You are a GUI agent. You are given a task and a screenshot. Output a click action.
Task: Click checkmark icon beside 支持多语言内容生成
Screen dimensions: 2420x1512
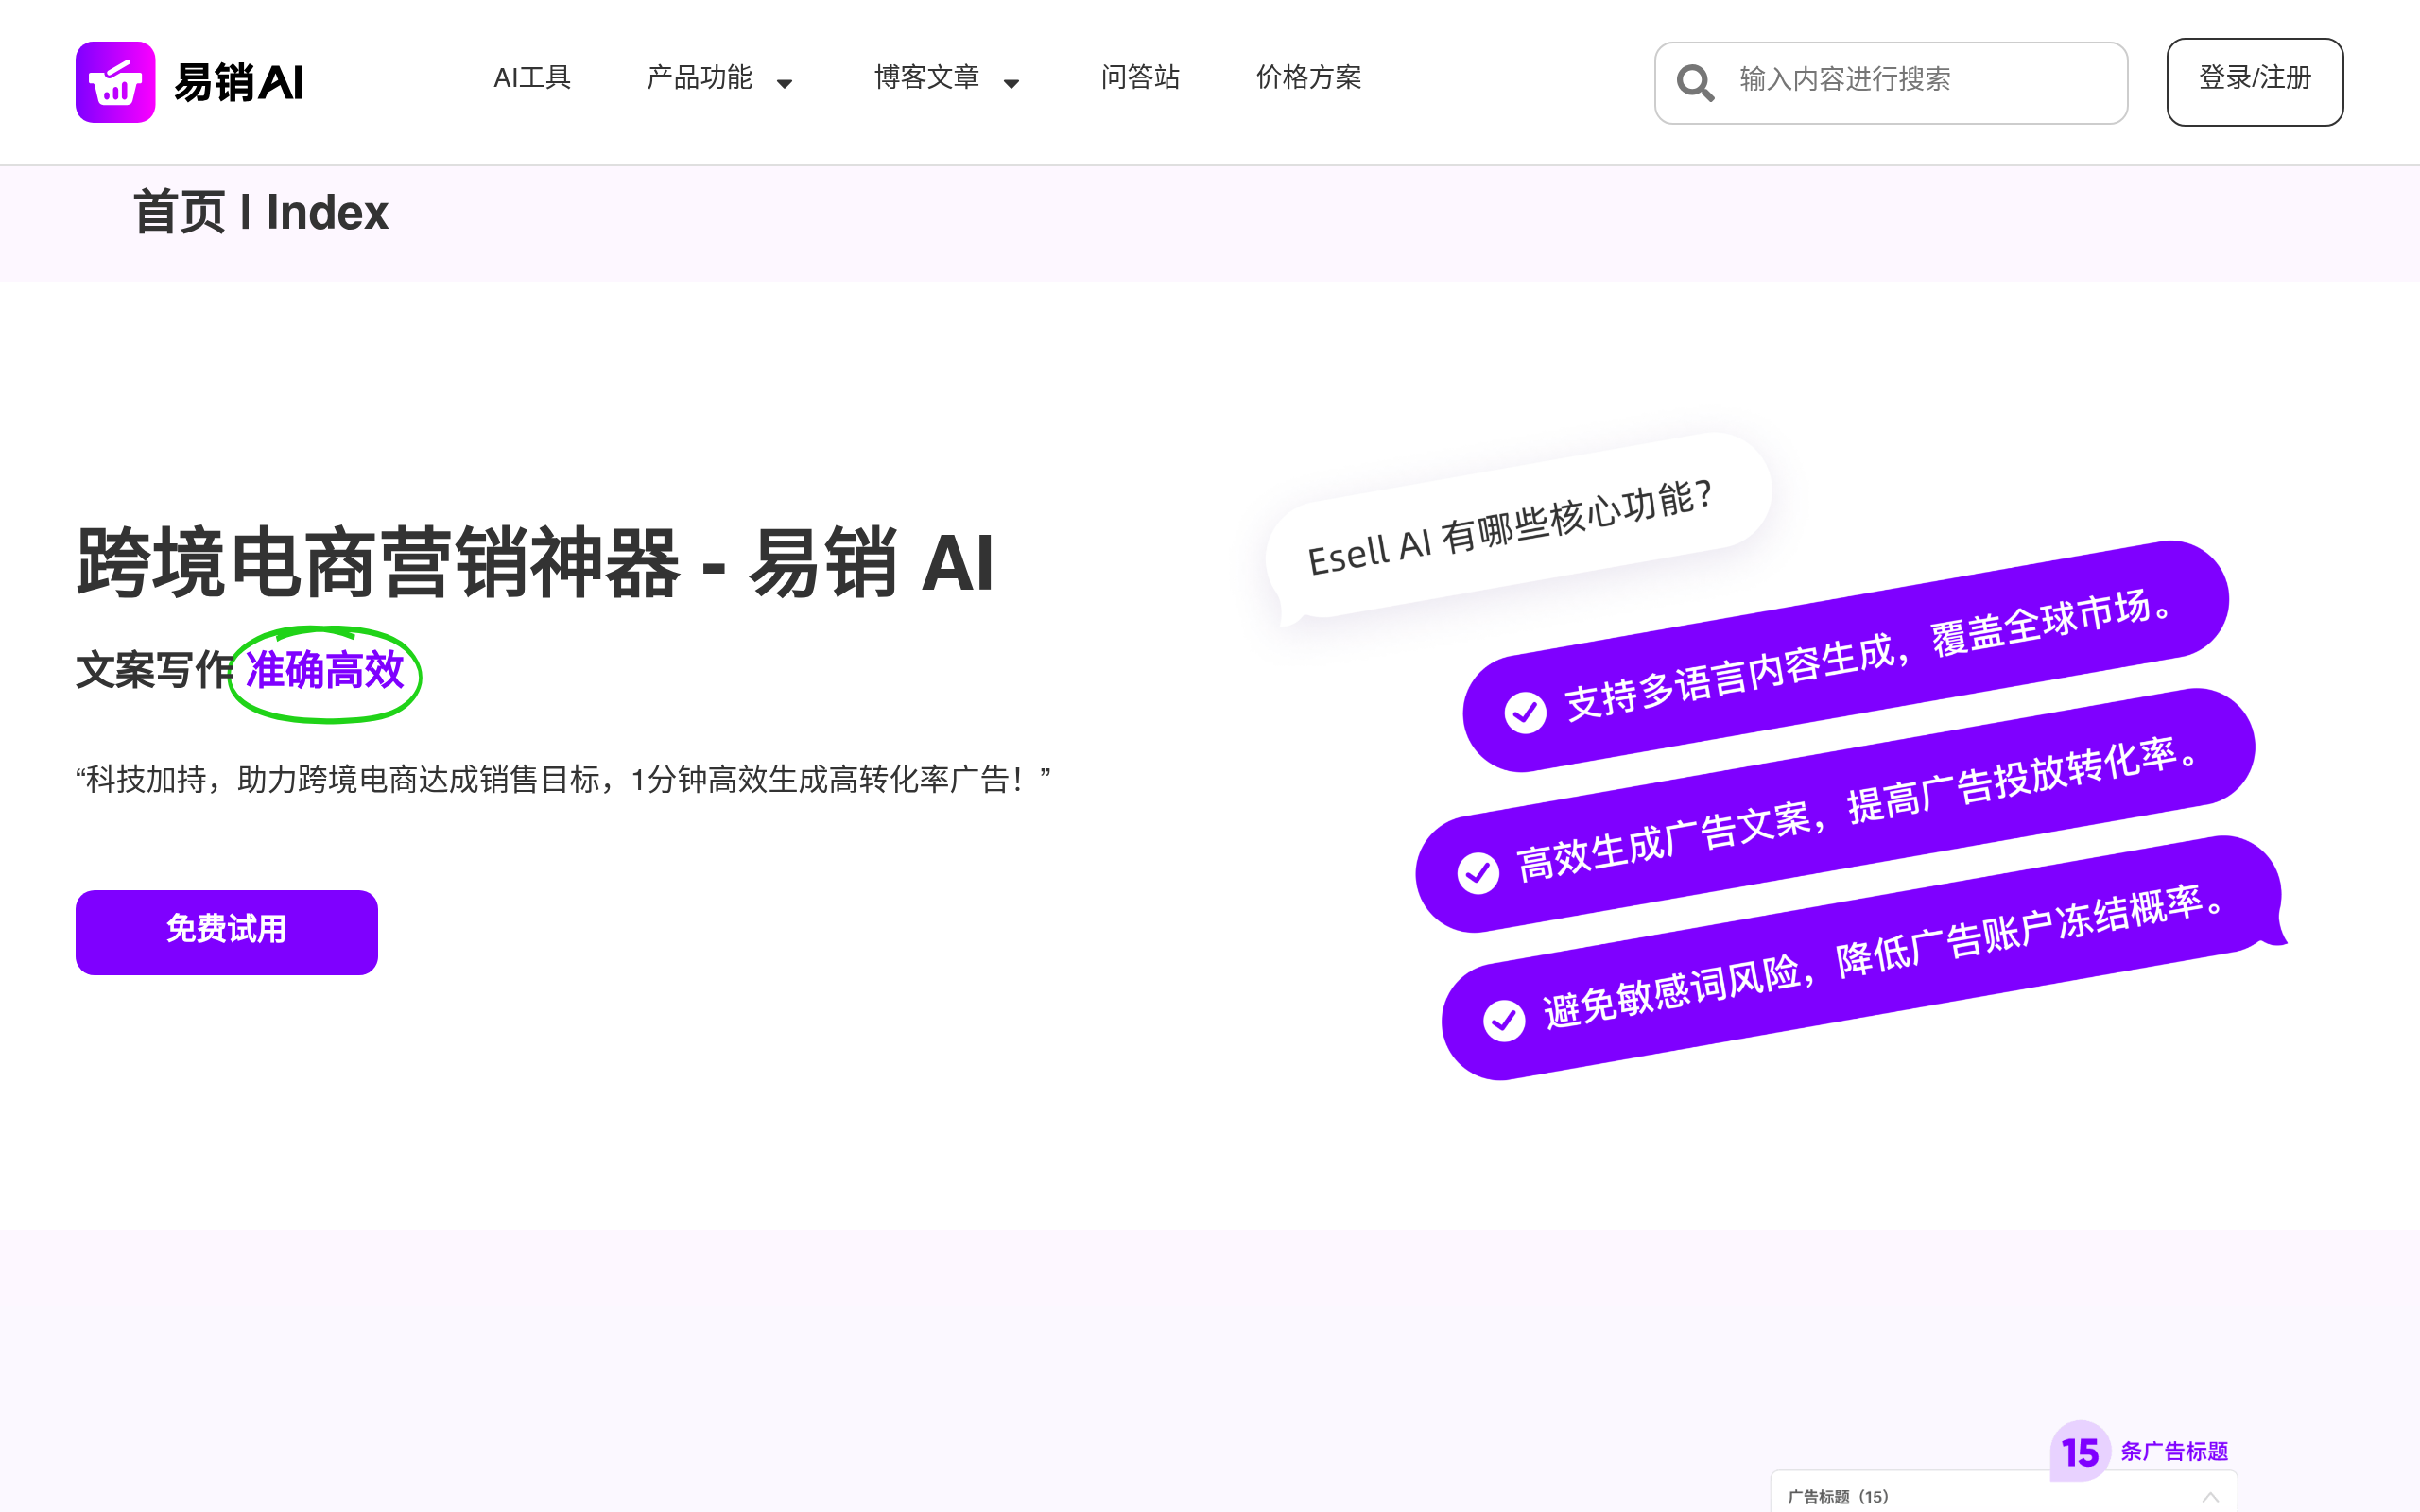pos(1525,712)
